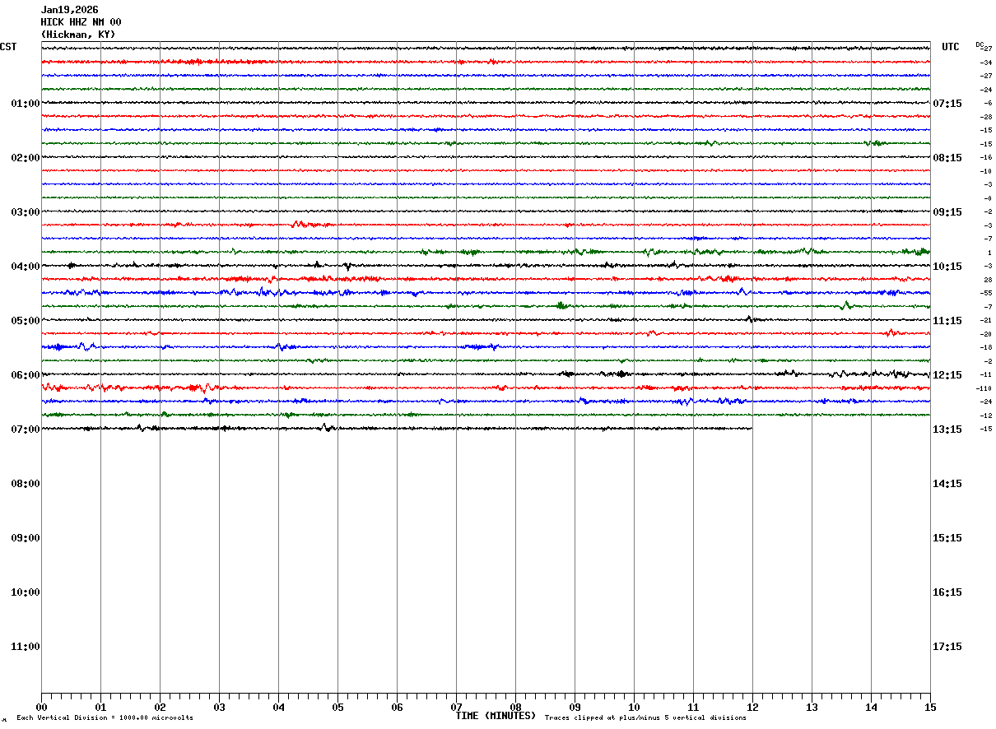The width and height of the screenshot is (996, 729).
Task: Click the DC offset value -20
Action: tap(985, 334)
